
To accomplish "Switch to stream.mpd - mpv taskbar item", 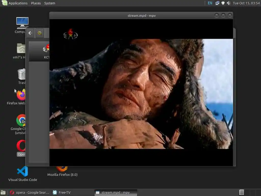I will 116,192.
